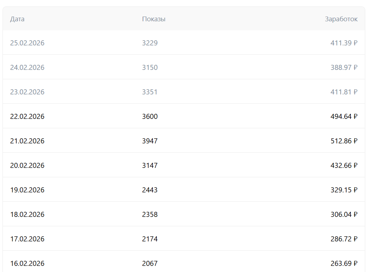The width and height of the screenshot is (371, 272).
Task: Select the 22.02.2026 row date
Action: tap(27, 117)
